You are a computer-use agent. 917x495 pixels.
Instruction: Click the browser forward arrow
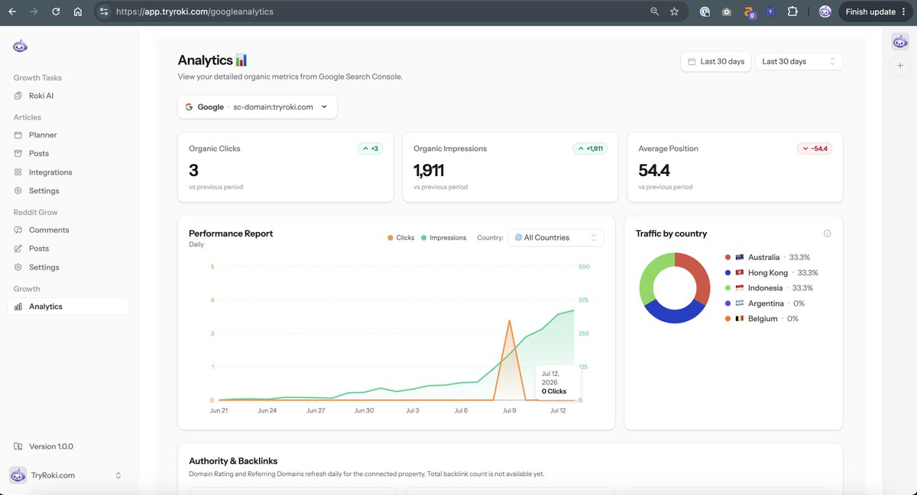point(34,11)
